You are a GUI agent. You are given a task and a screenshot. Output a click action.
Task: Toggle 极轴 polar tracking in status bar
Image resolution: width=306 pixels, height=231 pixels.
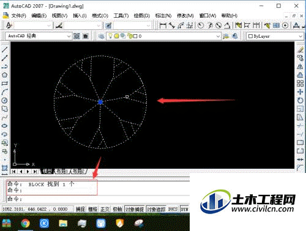[118, 209]
